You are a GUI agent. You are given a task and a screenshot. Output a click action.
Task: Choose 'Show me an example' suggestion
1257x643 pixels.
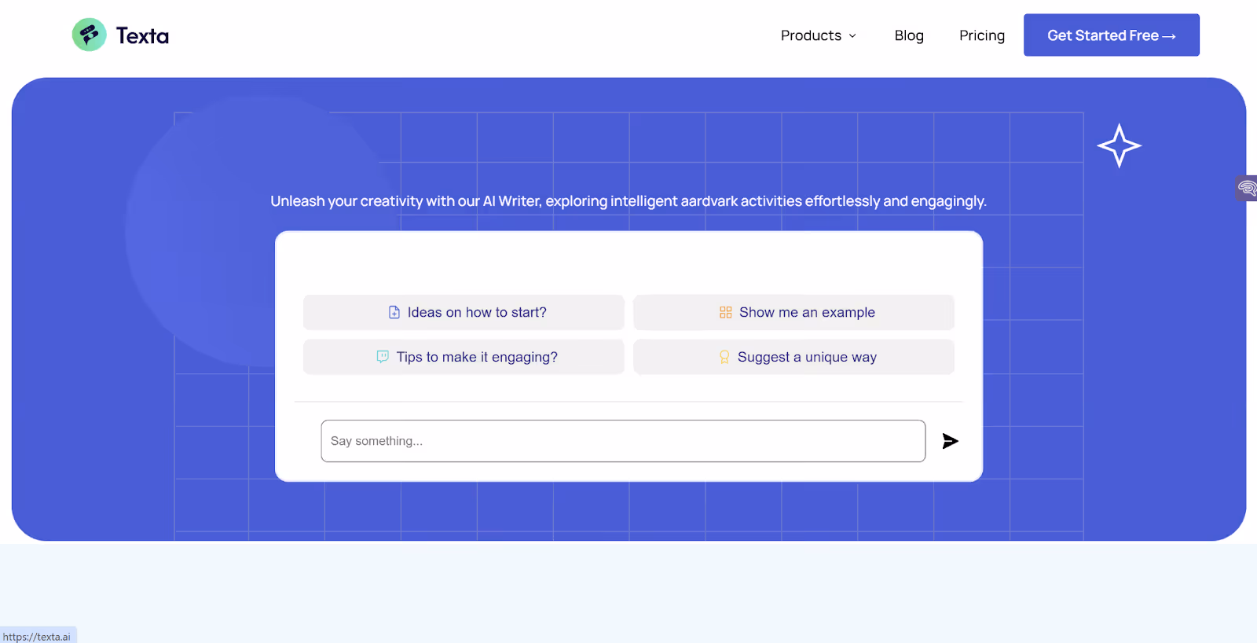[793, 312]
